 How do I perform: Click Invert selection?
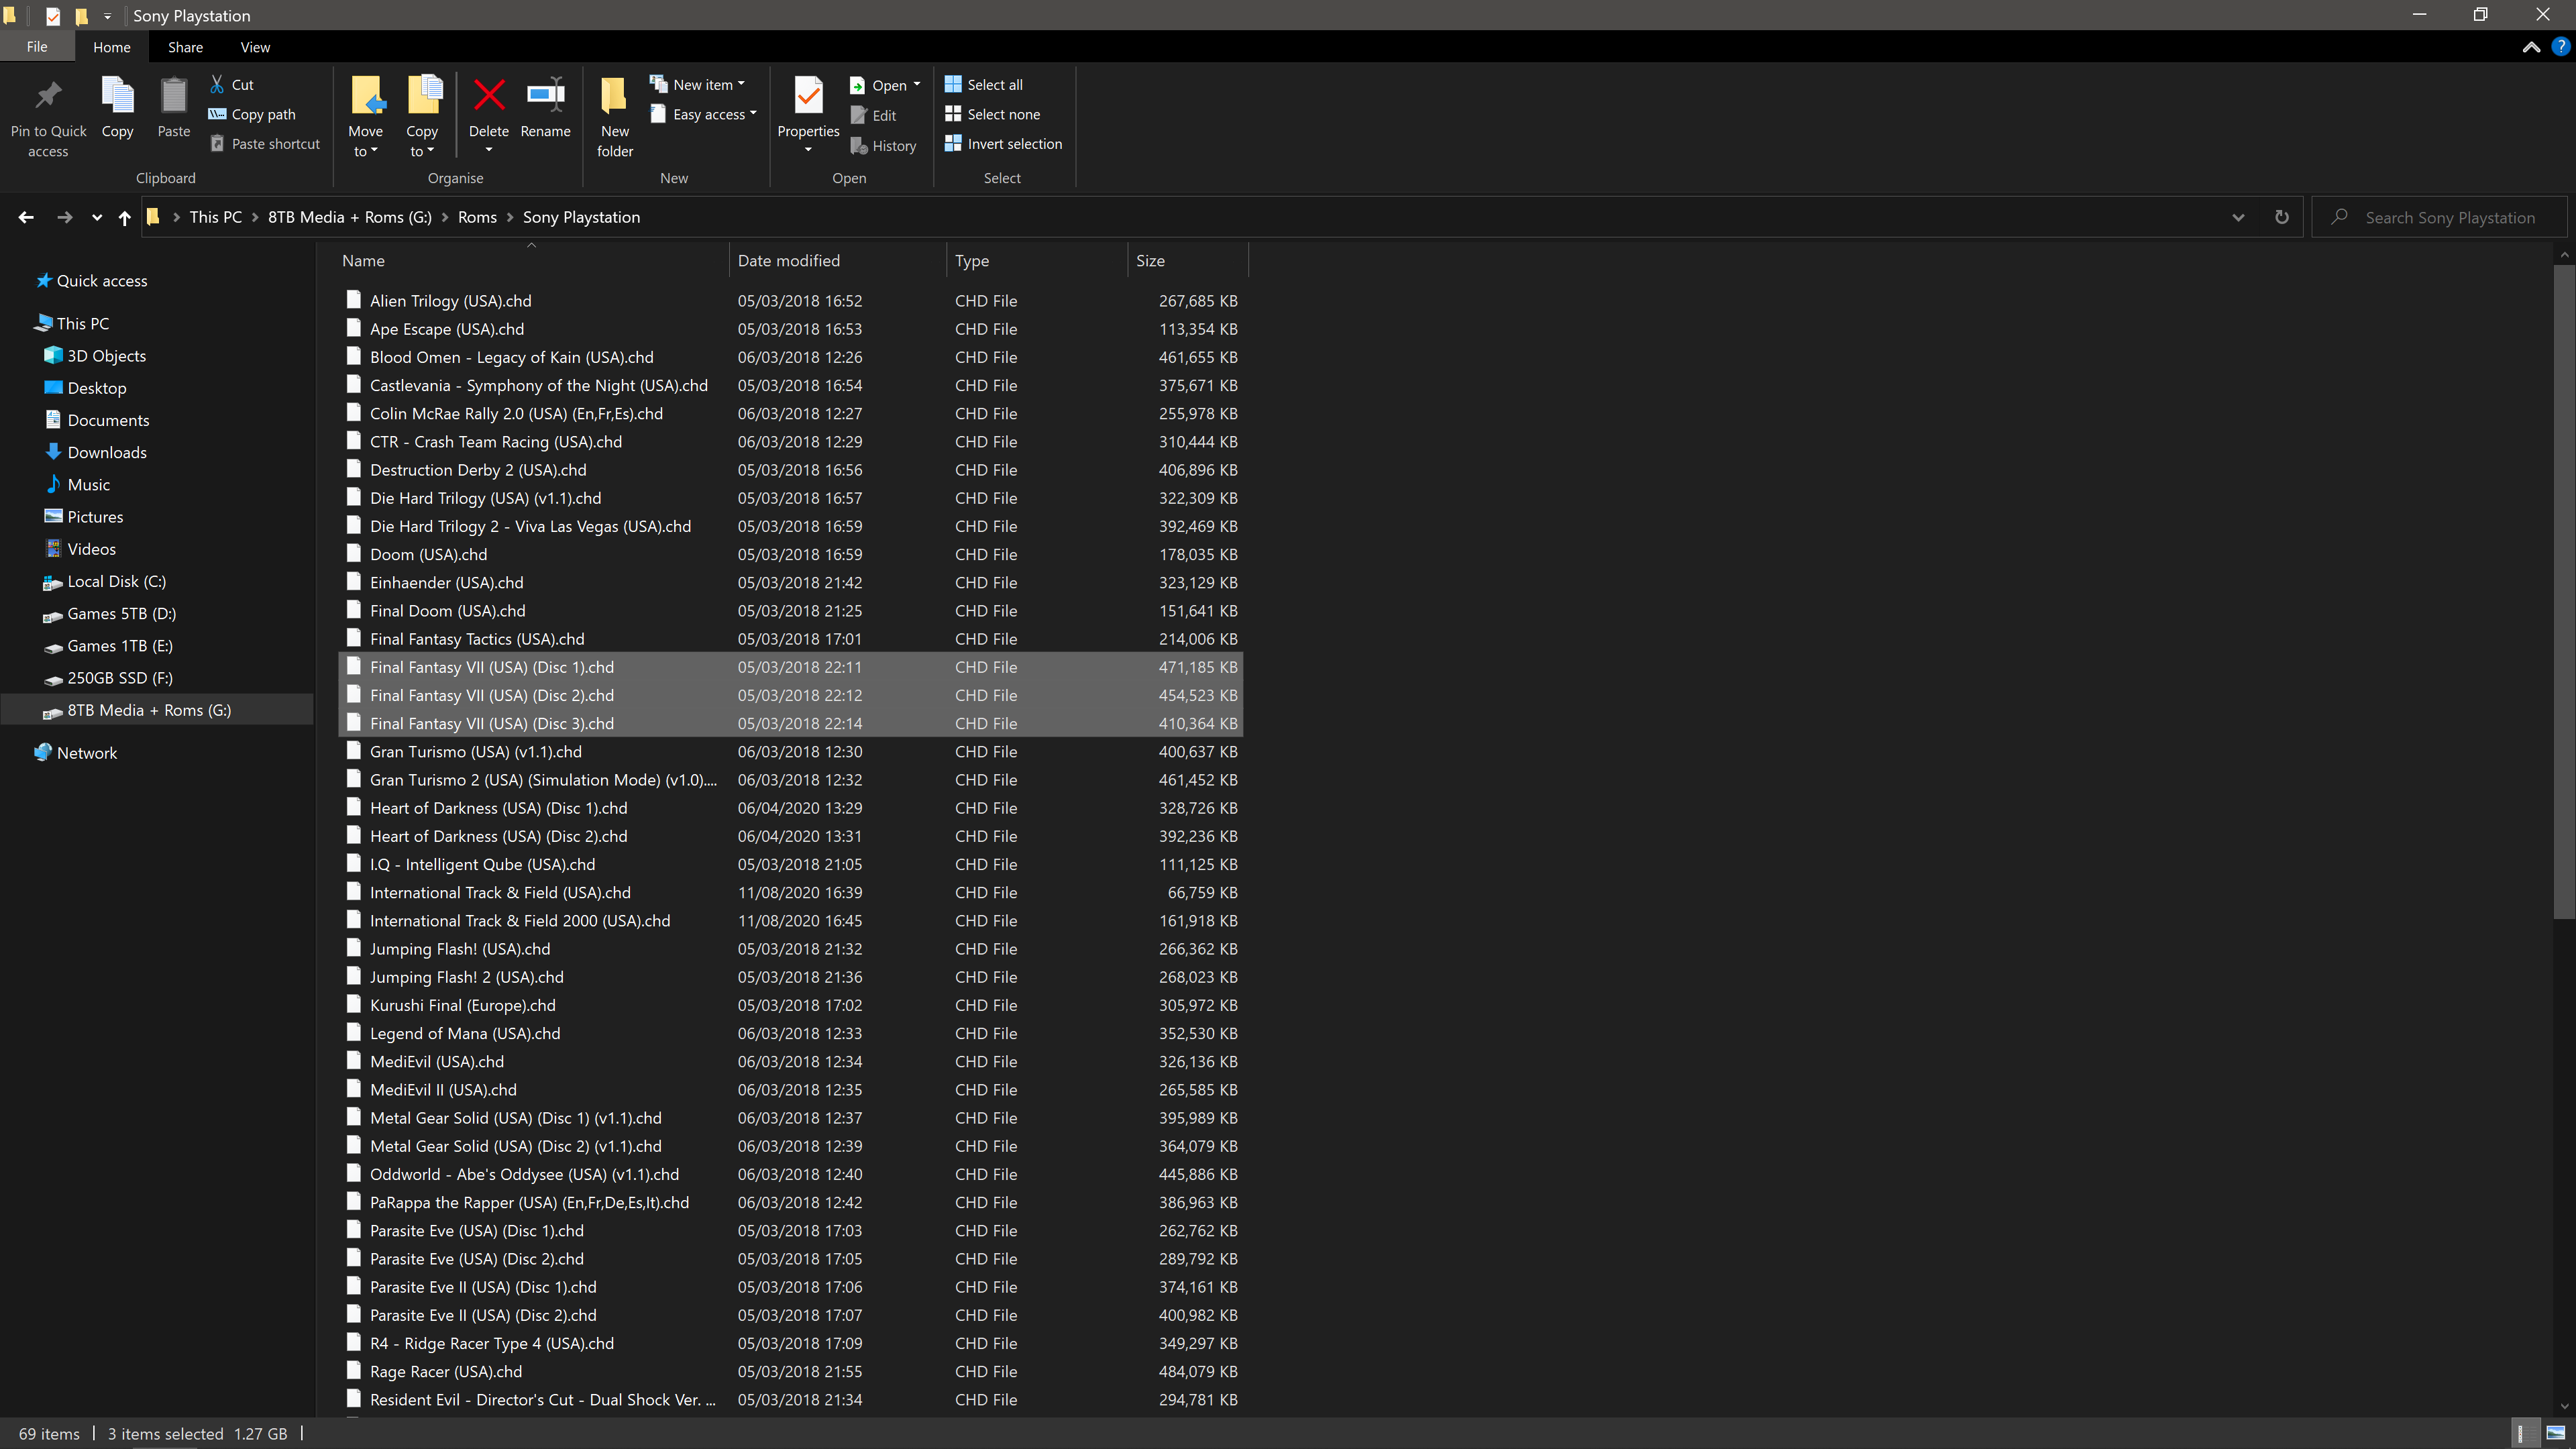pyautogui.click(x=1003, y=144)
